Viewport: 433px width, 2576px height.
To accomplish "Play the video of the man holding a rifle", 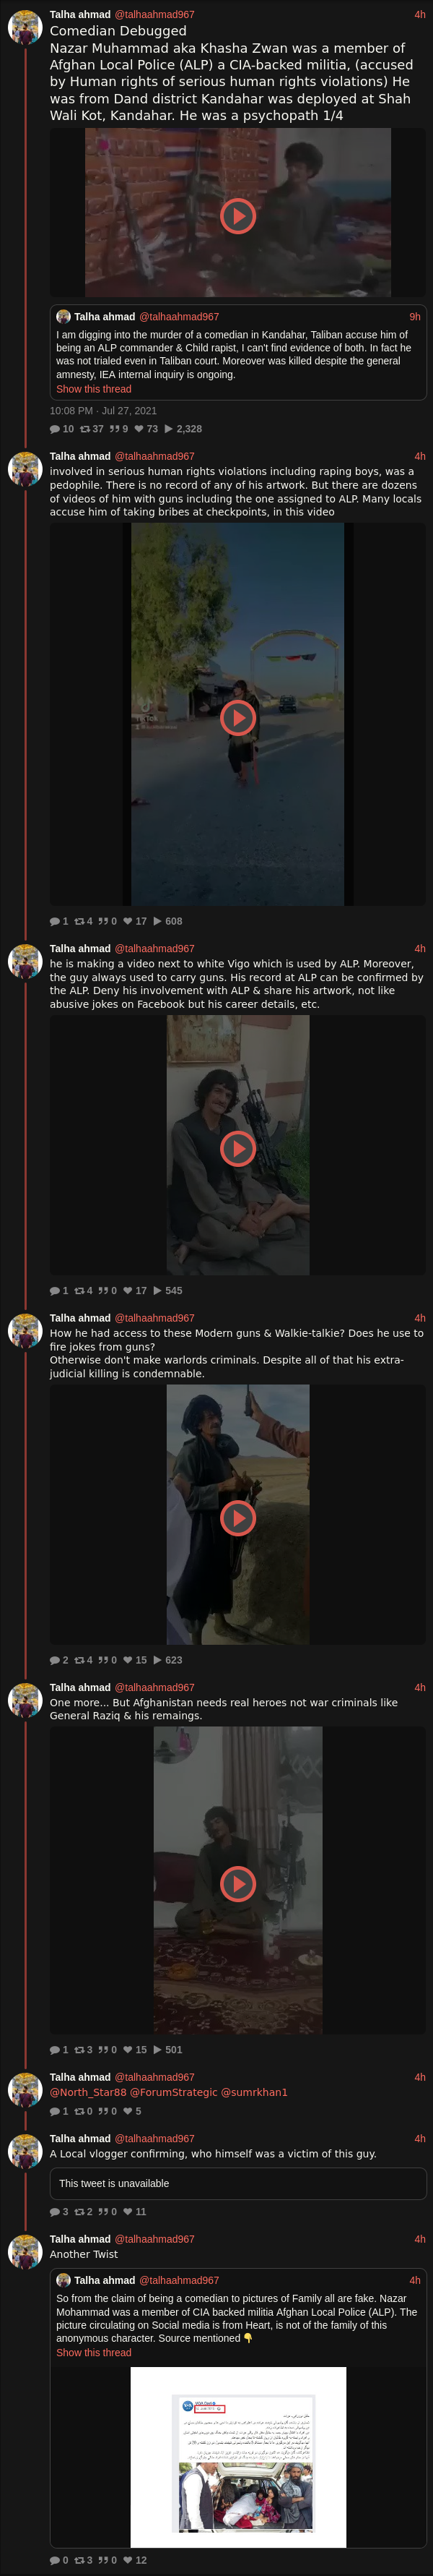I will pyautogui.click(x=237, y=1148).
